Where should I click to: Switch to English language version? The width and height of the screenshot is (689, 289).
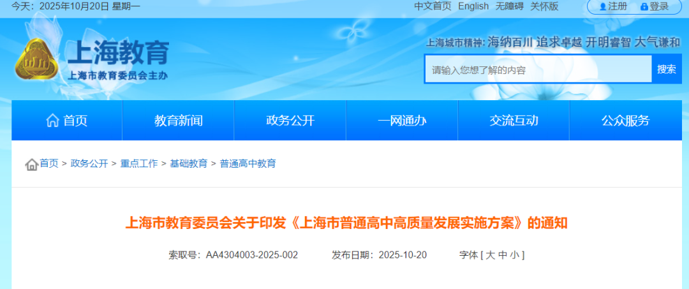tap(473, 6)
